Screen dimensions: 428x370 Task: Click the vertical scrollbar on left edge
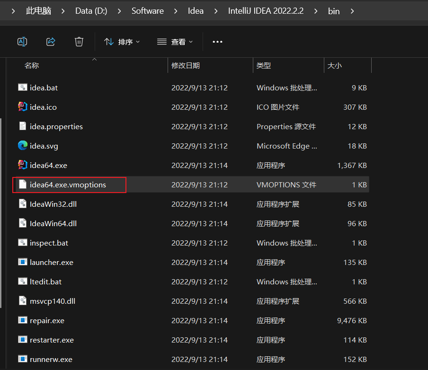coord(1,213)
